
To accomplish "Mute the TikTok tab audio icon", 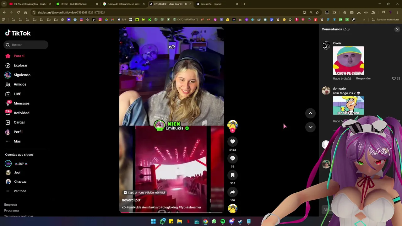I will tap(185, 4).
